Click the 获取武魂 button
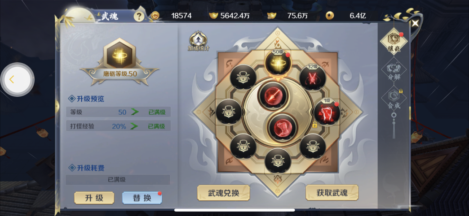Viewport: 469px width, 216px height. pos(332,193)
